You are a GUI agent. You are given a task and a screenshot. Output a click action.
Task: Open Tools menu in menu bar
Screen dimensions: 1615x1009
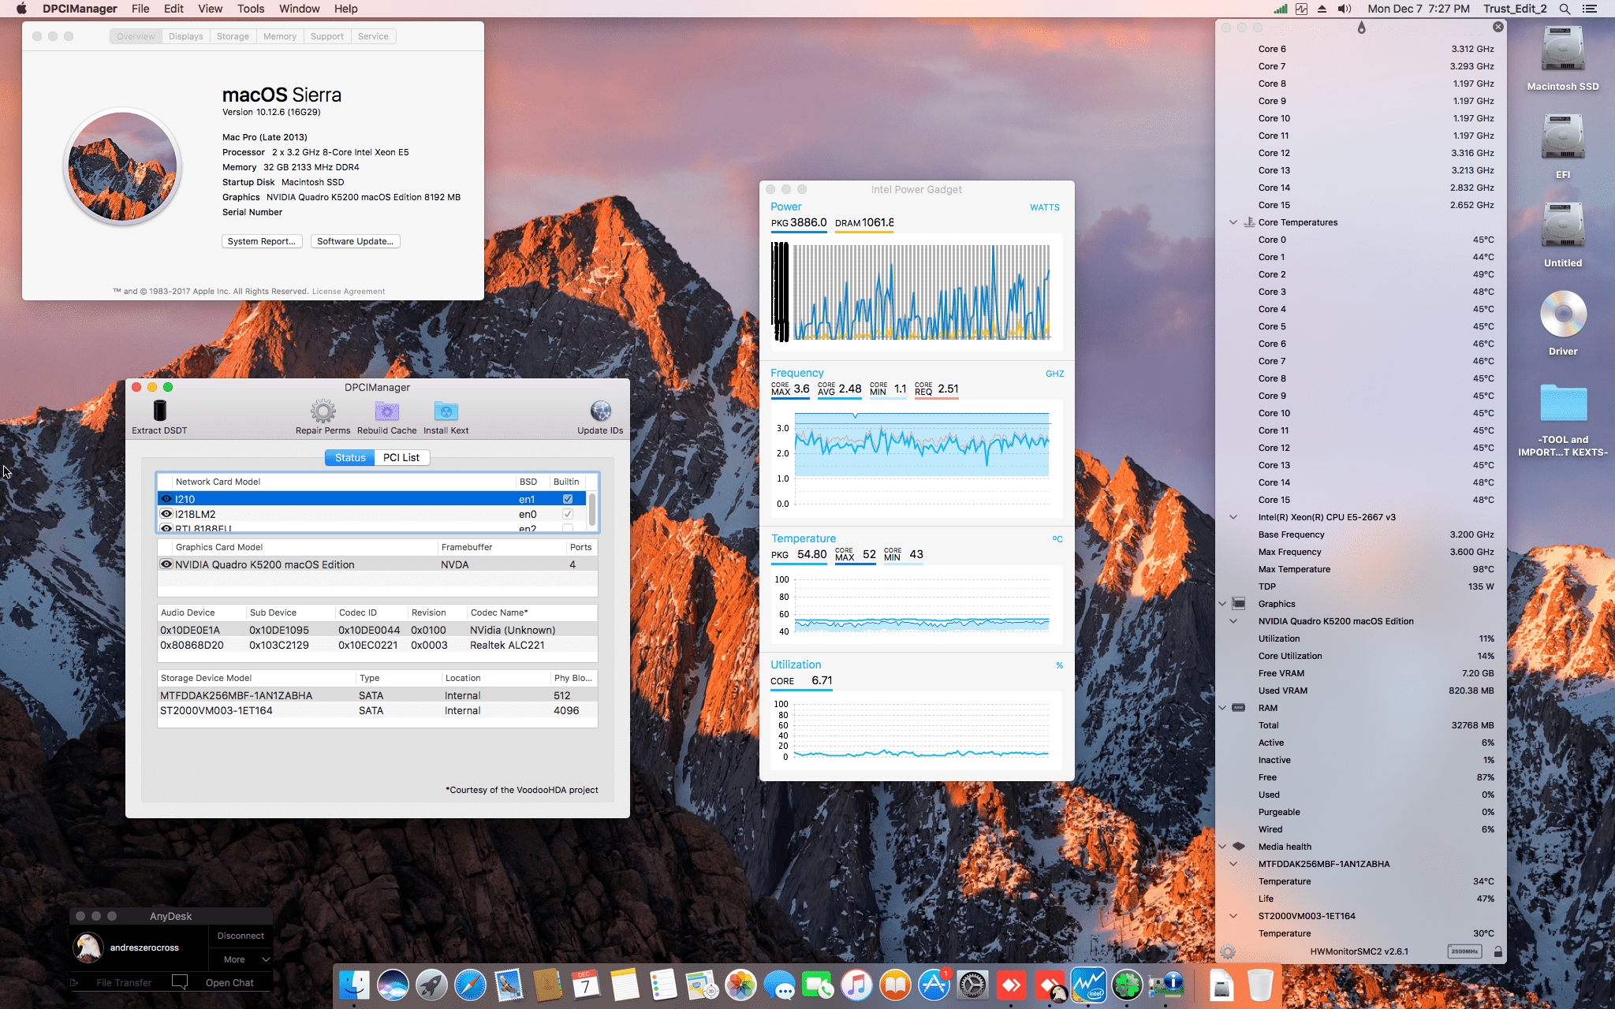[251, 9]
